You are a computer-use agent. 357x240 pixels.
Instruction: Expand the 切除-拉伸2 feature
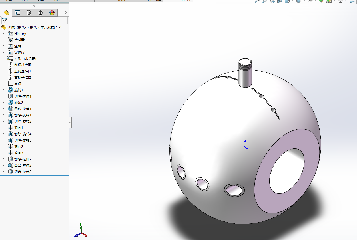pyautogui.click(x=3, y=159)
